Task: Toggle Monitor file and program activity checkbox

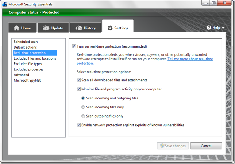Action: (x=78, y=89)
